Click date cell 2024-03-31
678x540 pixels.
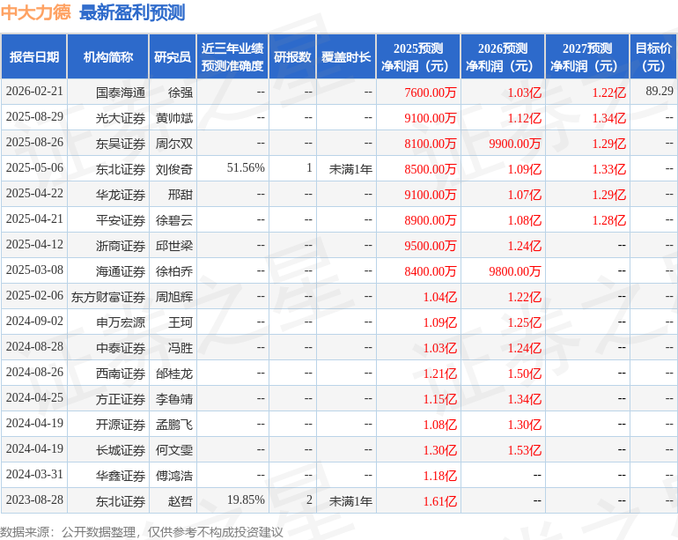34,474
